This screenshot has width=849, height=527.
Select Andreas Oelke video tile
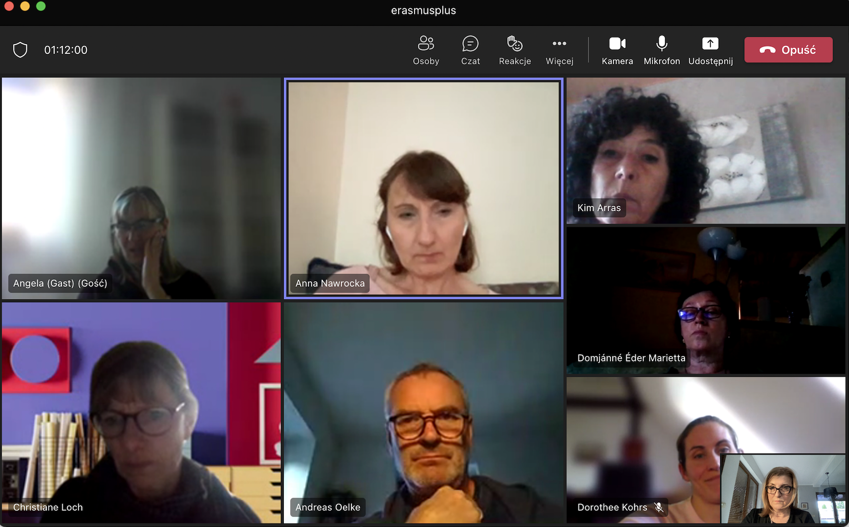click(424, 413)
